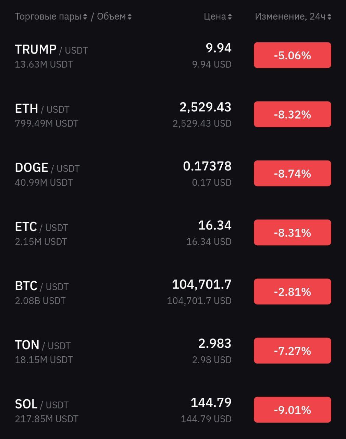Tap the -8.32% change badge for ETH
The height and width of the screenshot is (439, 346).
293,114
